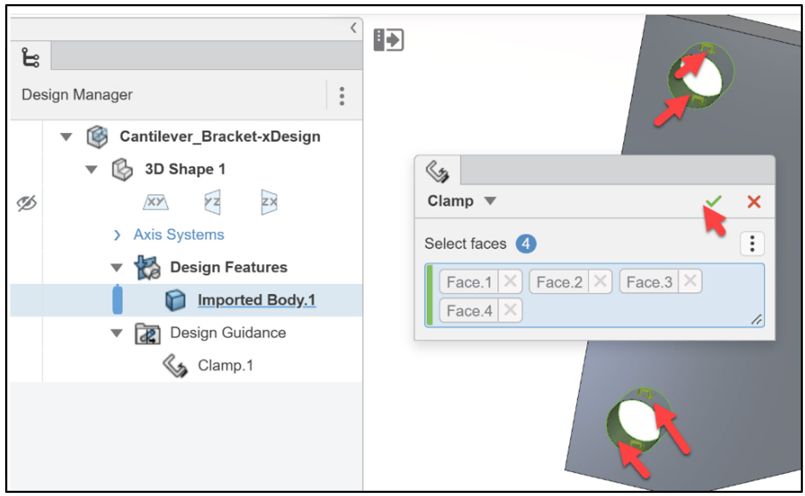Confirm the Clamp with the green checkmark
Image resolution: width=805 pixels, height=496 pixels.
(714, 201)
